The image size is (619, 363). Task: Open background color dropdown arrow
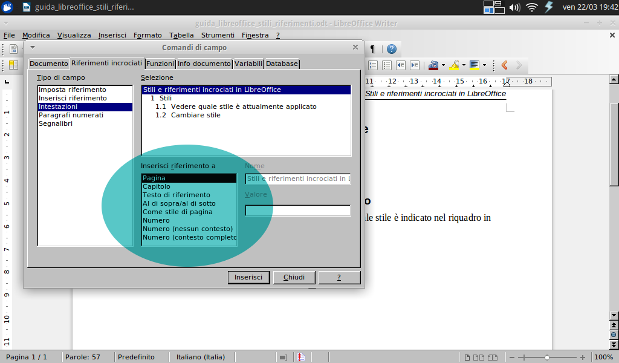pos(484,65)
